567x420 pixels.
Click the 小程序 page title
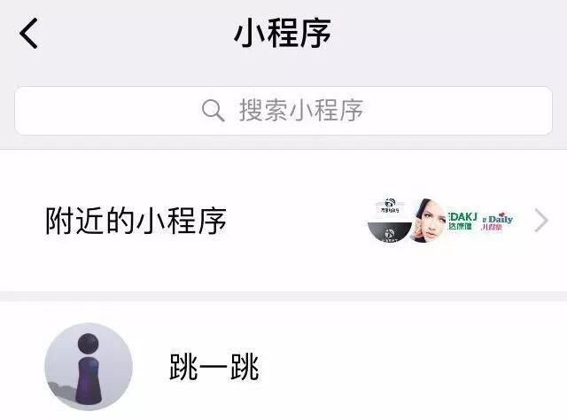pos(283,33)
